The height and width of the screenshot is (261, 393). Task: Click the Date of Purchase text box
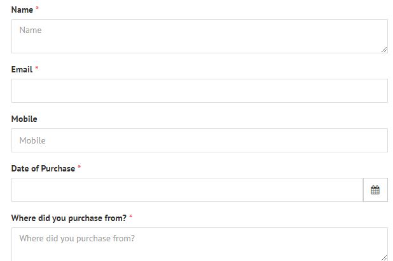[187, 190]
